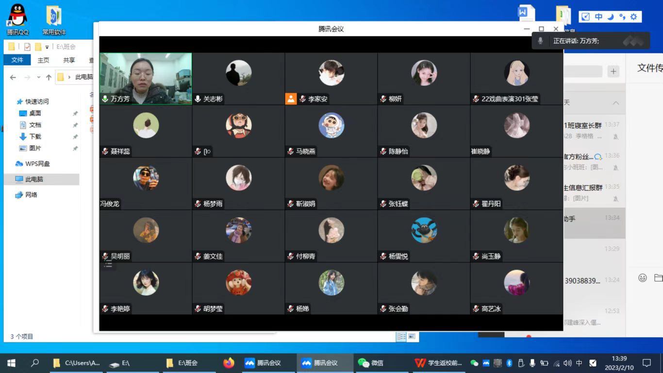Click the Explorer back navigation arrow
Screen dimensions: 663x373
point(13,77)
